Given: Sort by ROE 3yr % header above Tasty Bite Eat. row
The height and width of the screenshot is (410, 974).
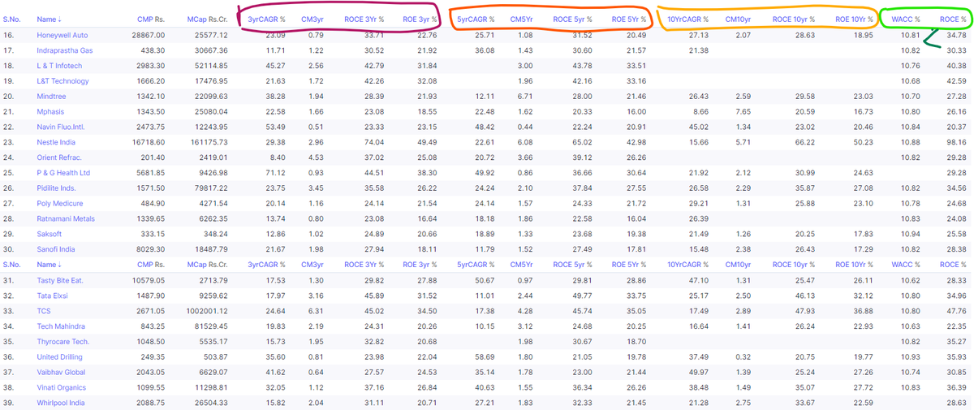Looking at the screenshot, I should point(420,265).
